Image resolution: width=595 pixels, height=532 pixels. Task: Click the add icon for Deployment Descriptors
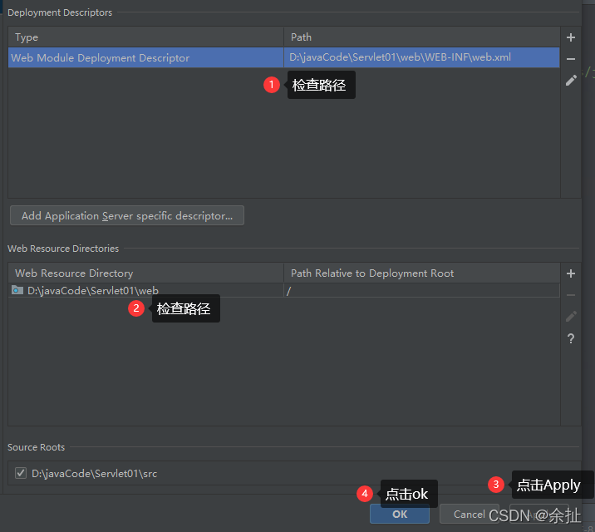[571, 37]
